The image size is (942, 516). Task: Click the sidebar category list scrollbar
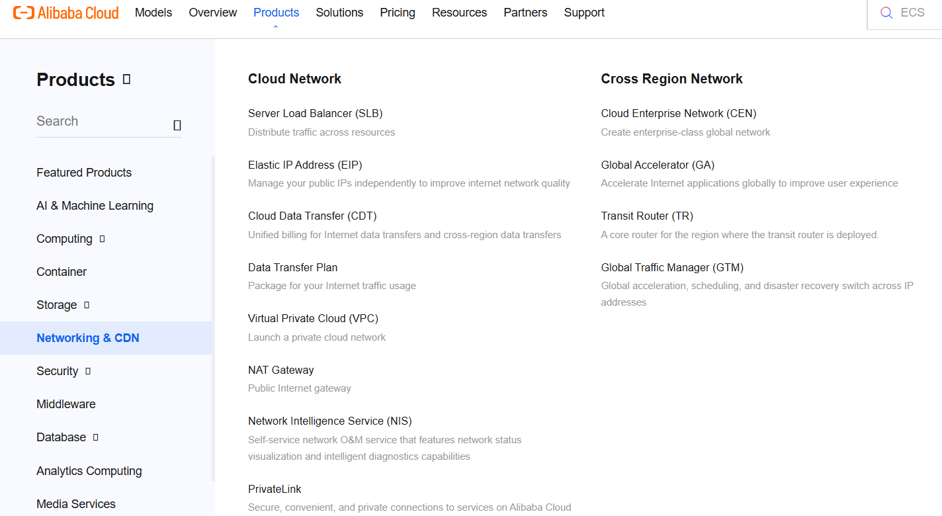(x=213, y=319)
